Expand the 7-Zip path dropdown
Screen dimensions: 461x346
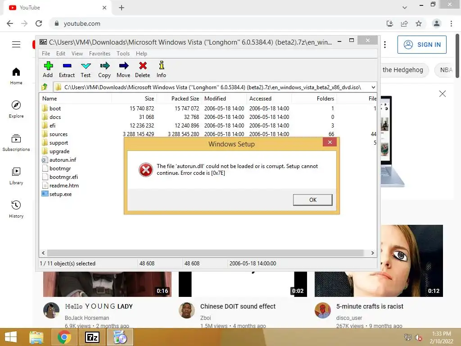coord(373,87)
